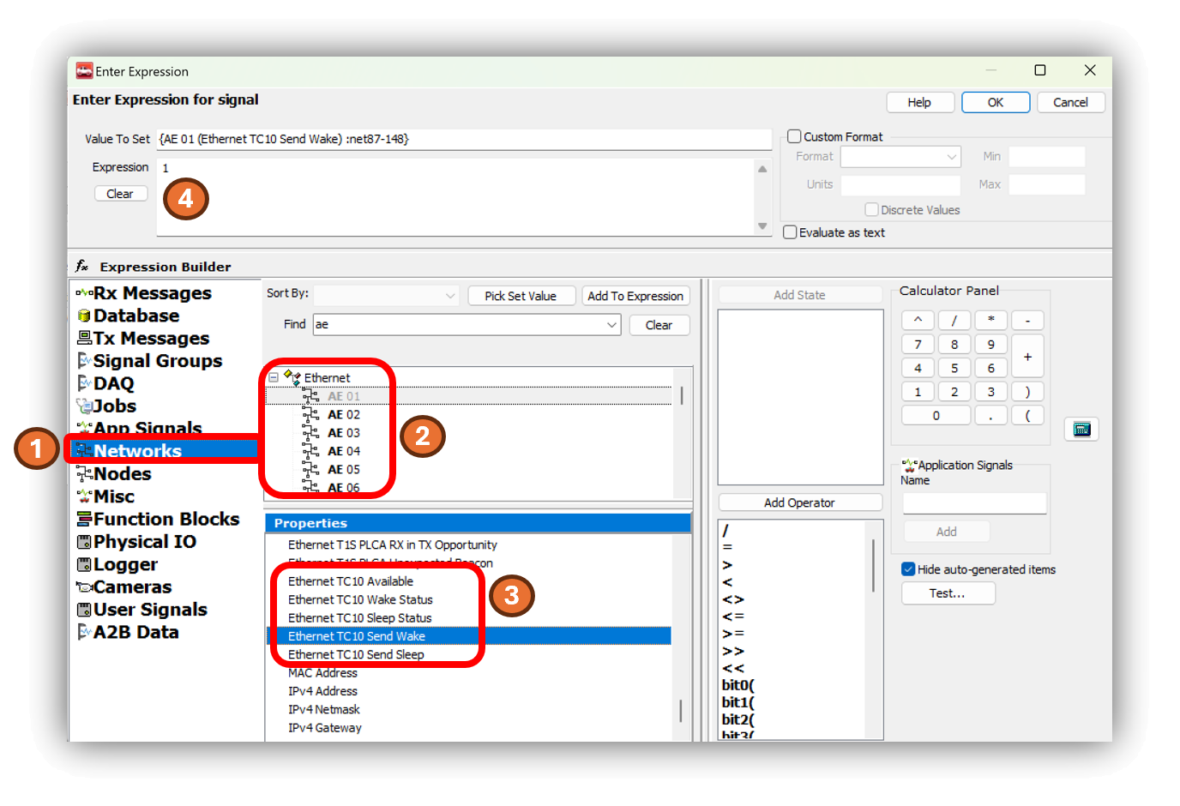Enable the Custom Format checkbox

coord(794,136)
